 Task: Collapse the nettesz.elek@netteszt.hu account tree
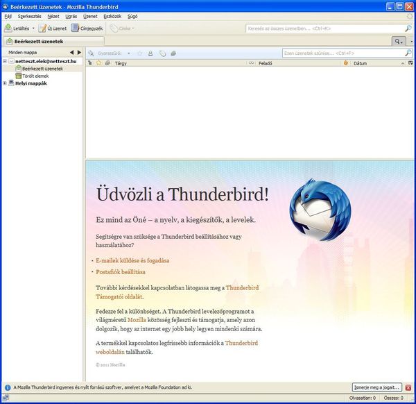point(5,62)
